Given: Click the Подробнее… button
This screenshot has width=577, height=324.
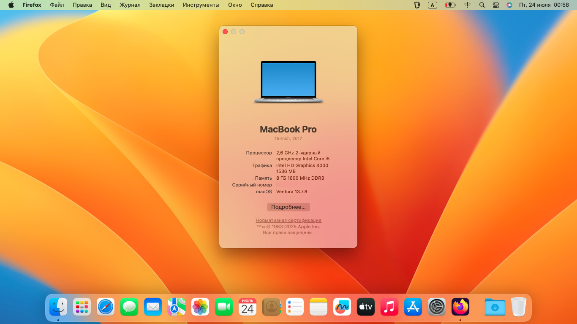Looking at the screenshot, I should point(288,207).
